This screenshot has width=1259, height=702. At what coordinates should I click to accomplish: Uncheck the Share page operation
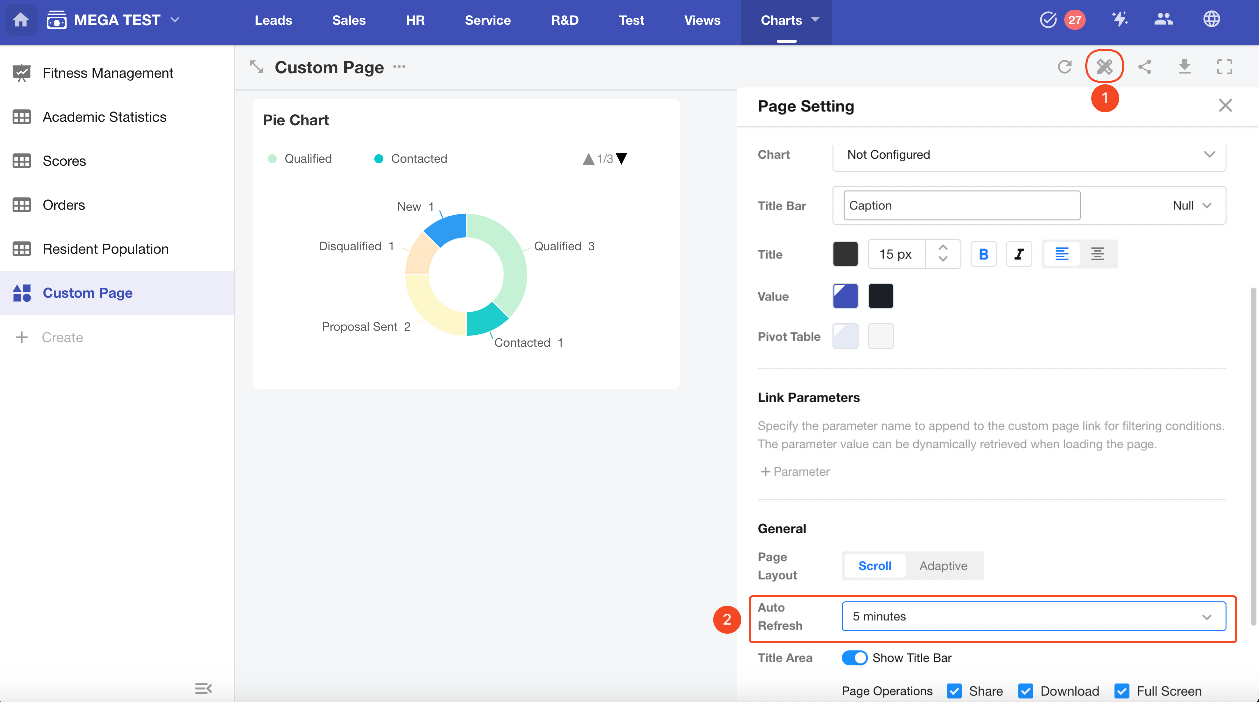pos(954,691)
